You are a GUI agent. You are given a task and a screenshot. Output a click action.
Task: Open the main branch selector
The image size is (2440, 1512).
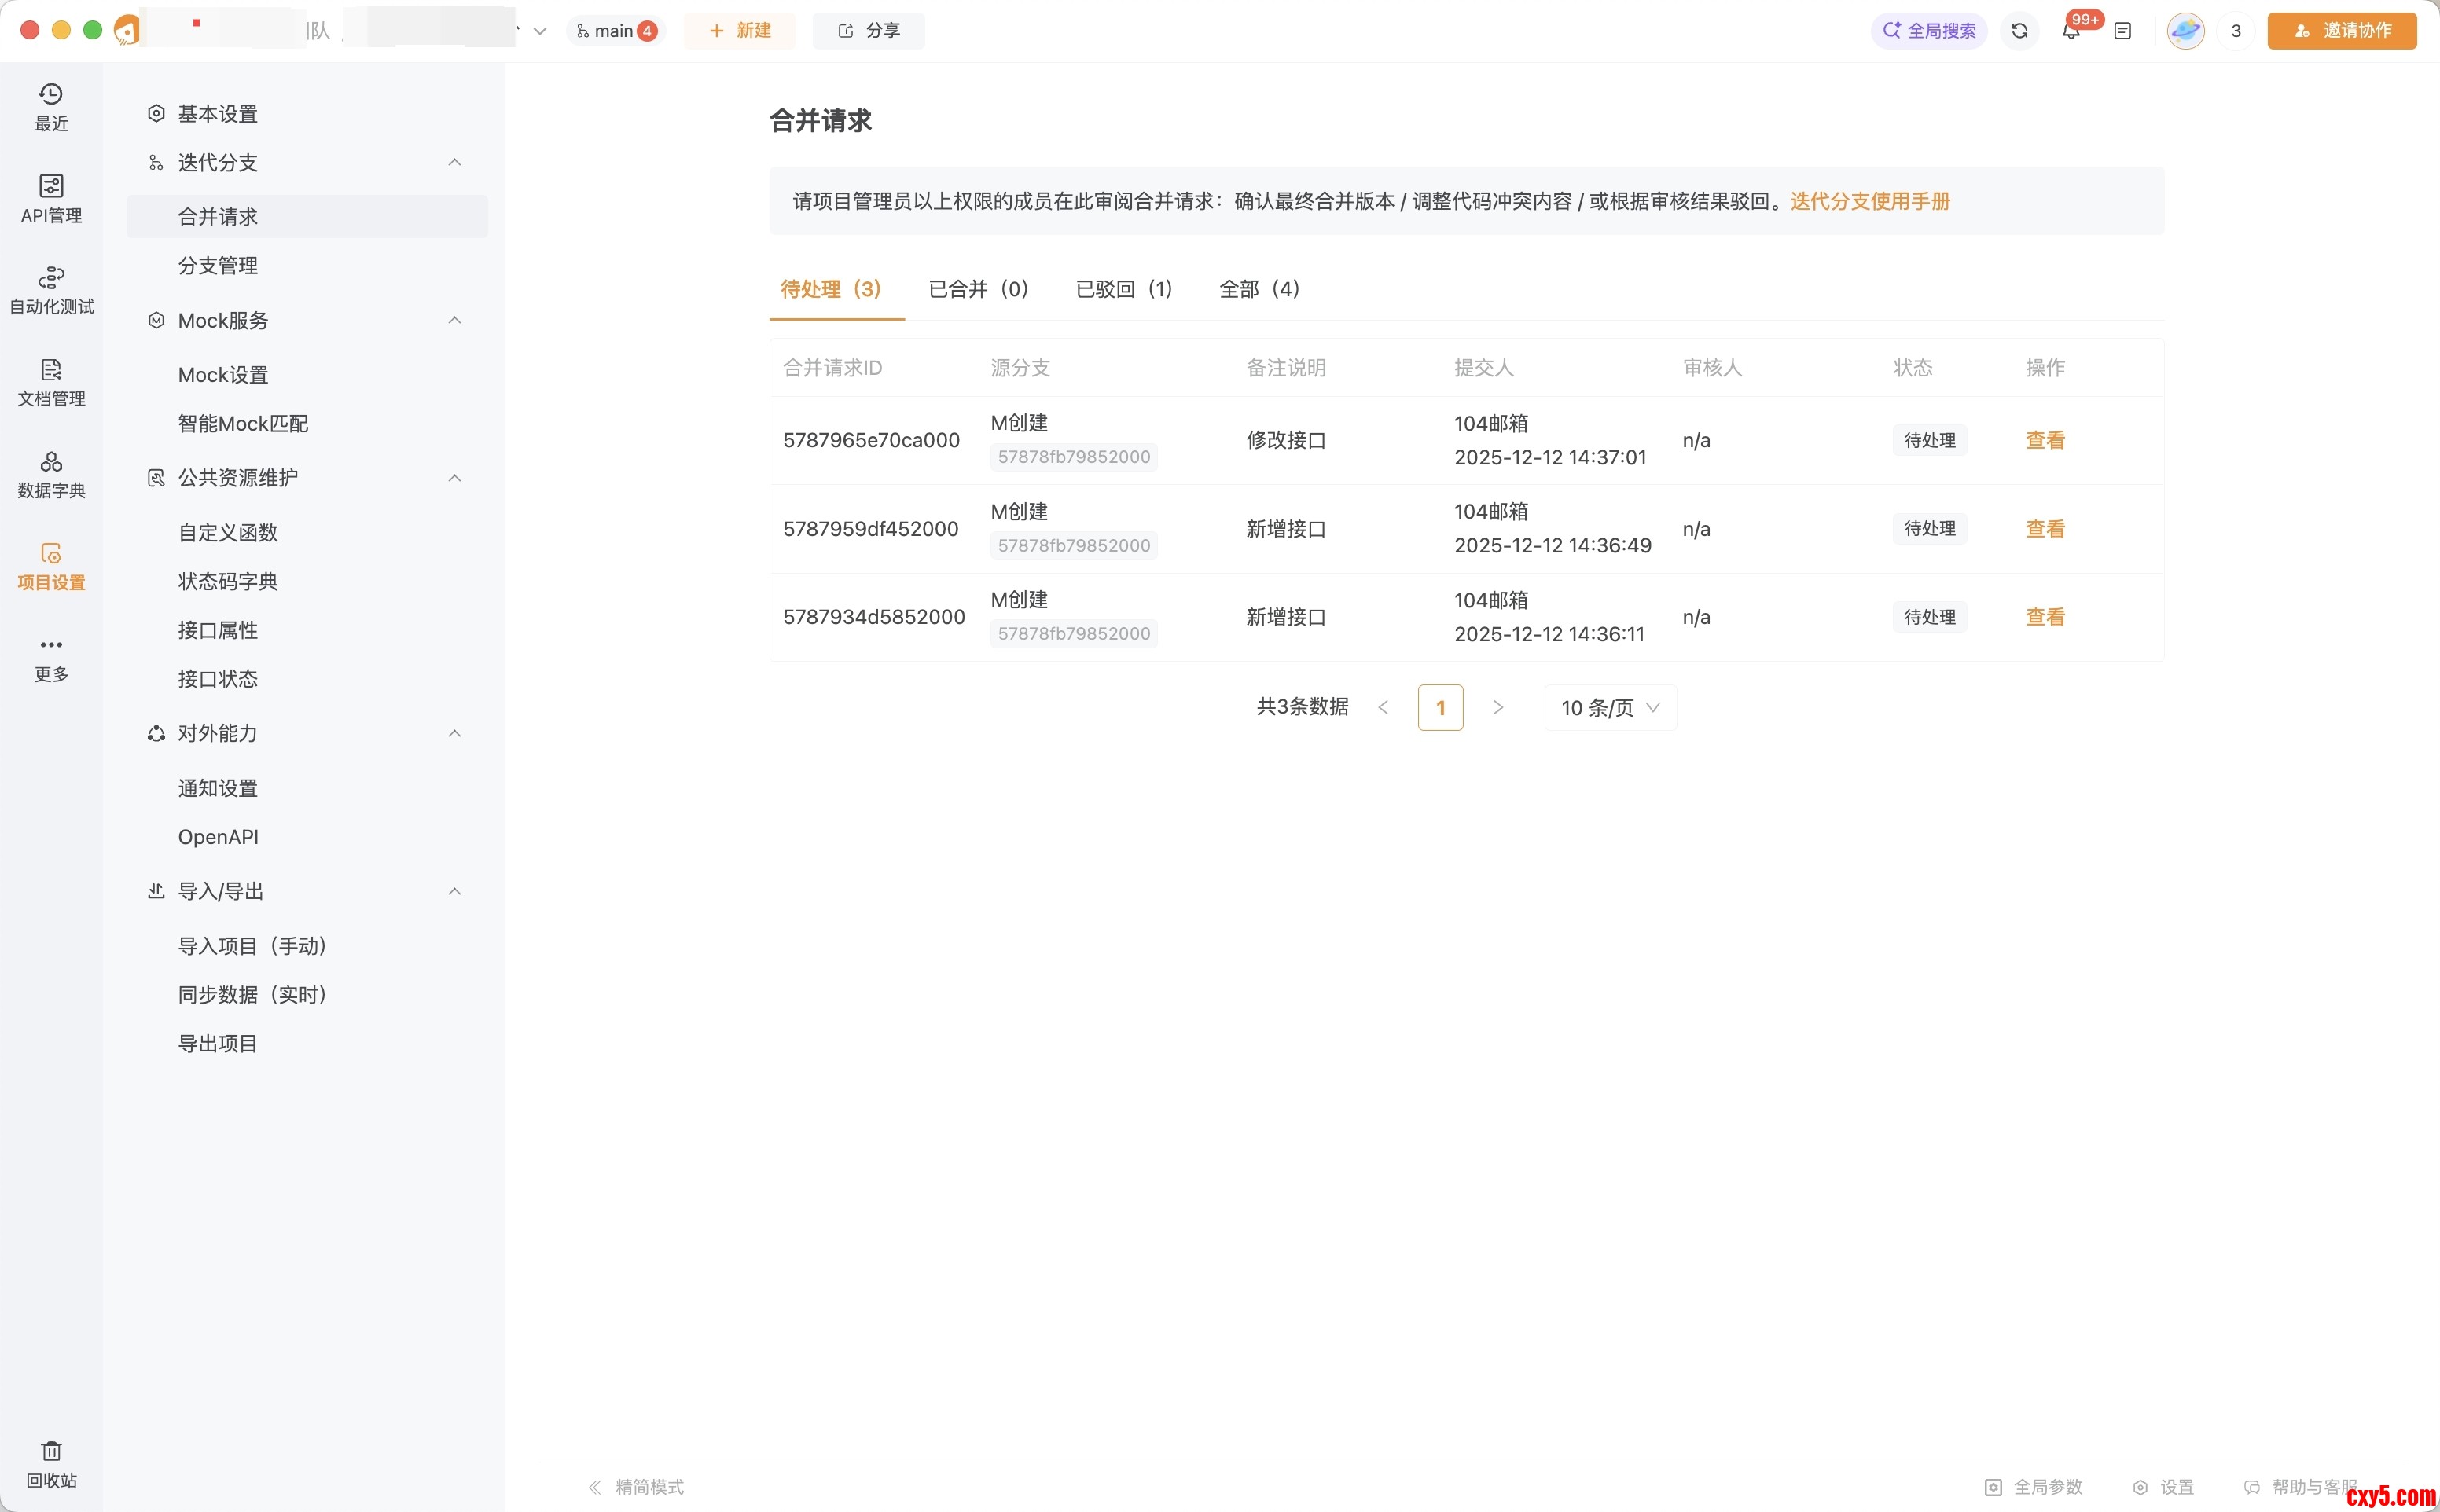615,31
